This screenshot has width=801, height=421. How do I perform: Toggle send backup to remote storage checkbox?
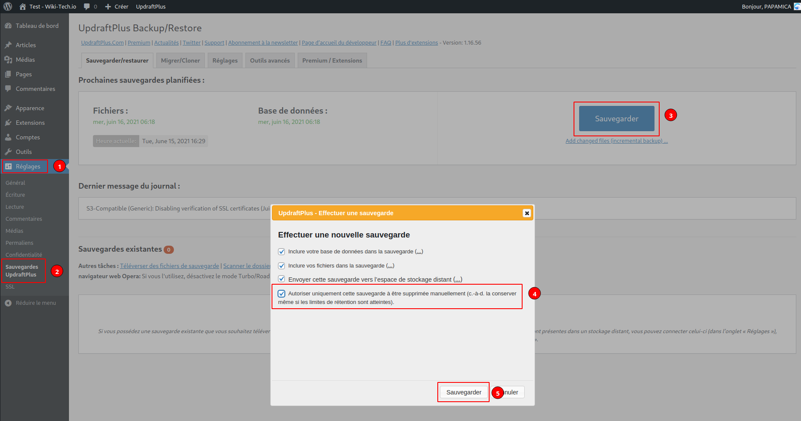point(281,279)
